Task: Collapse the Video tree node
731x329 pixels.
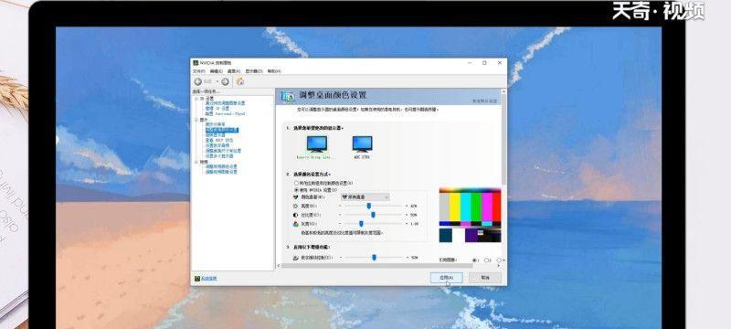Action: point(196,162)
